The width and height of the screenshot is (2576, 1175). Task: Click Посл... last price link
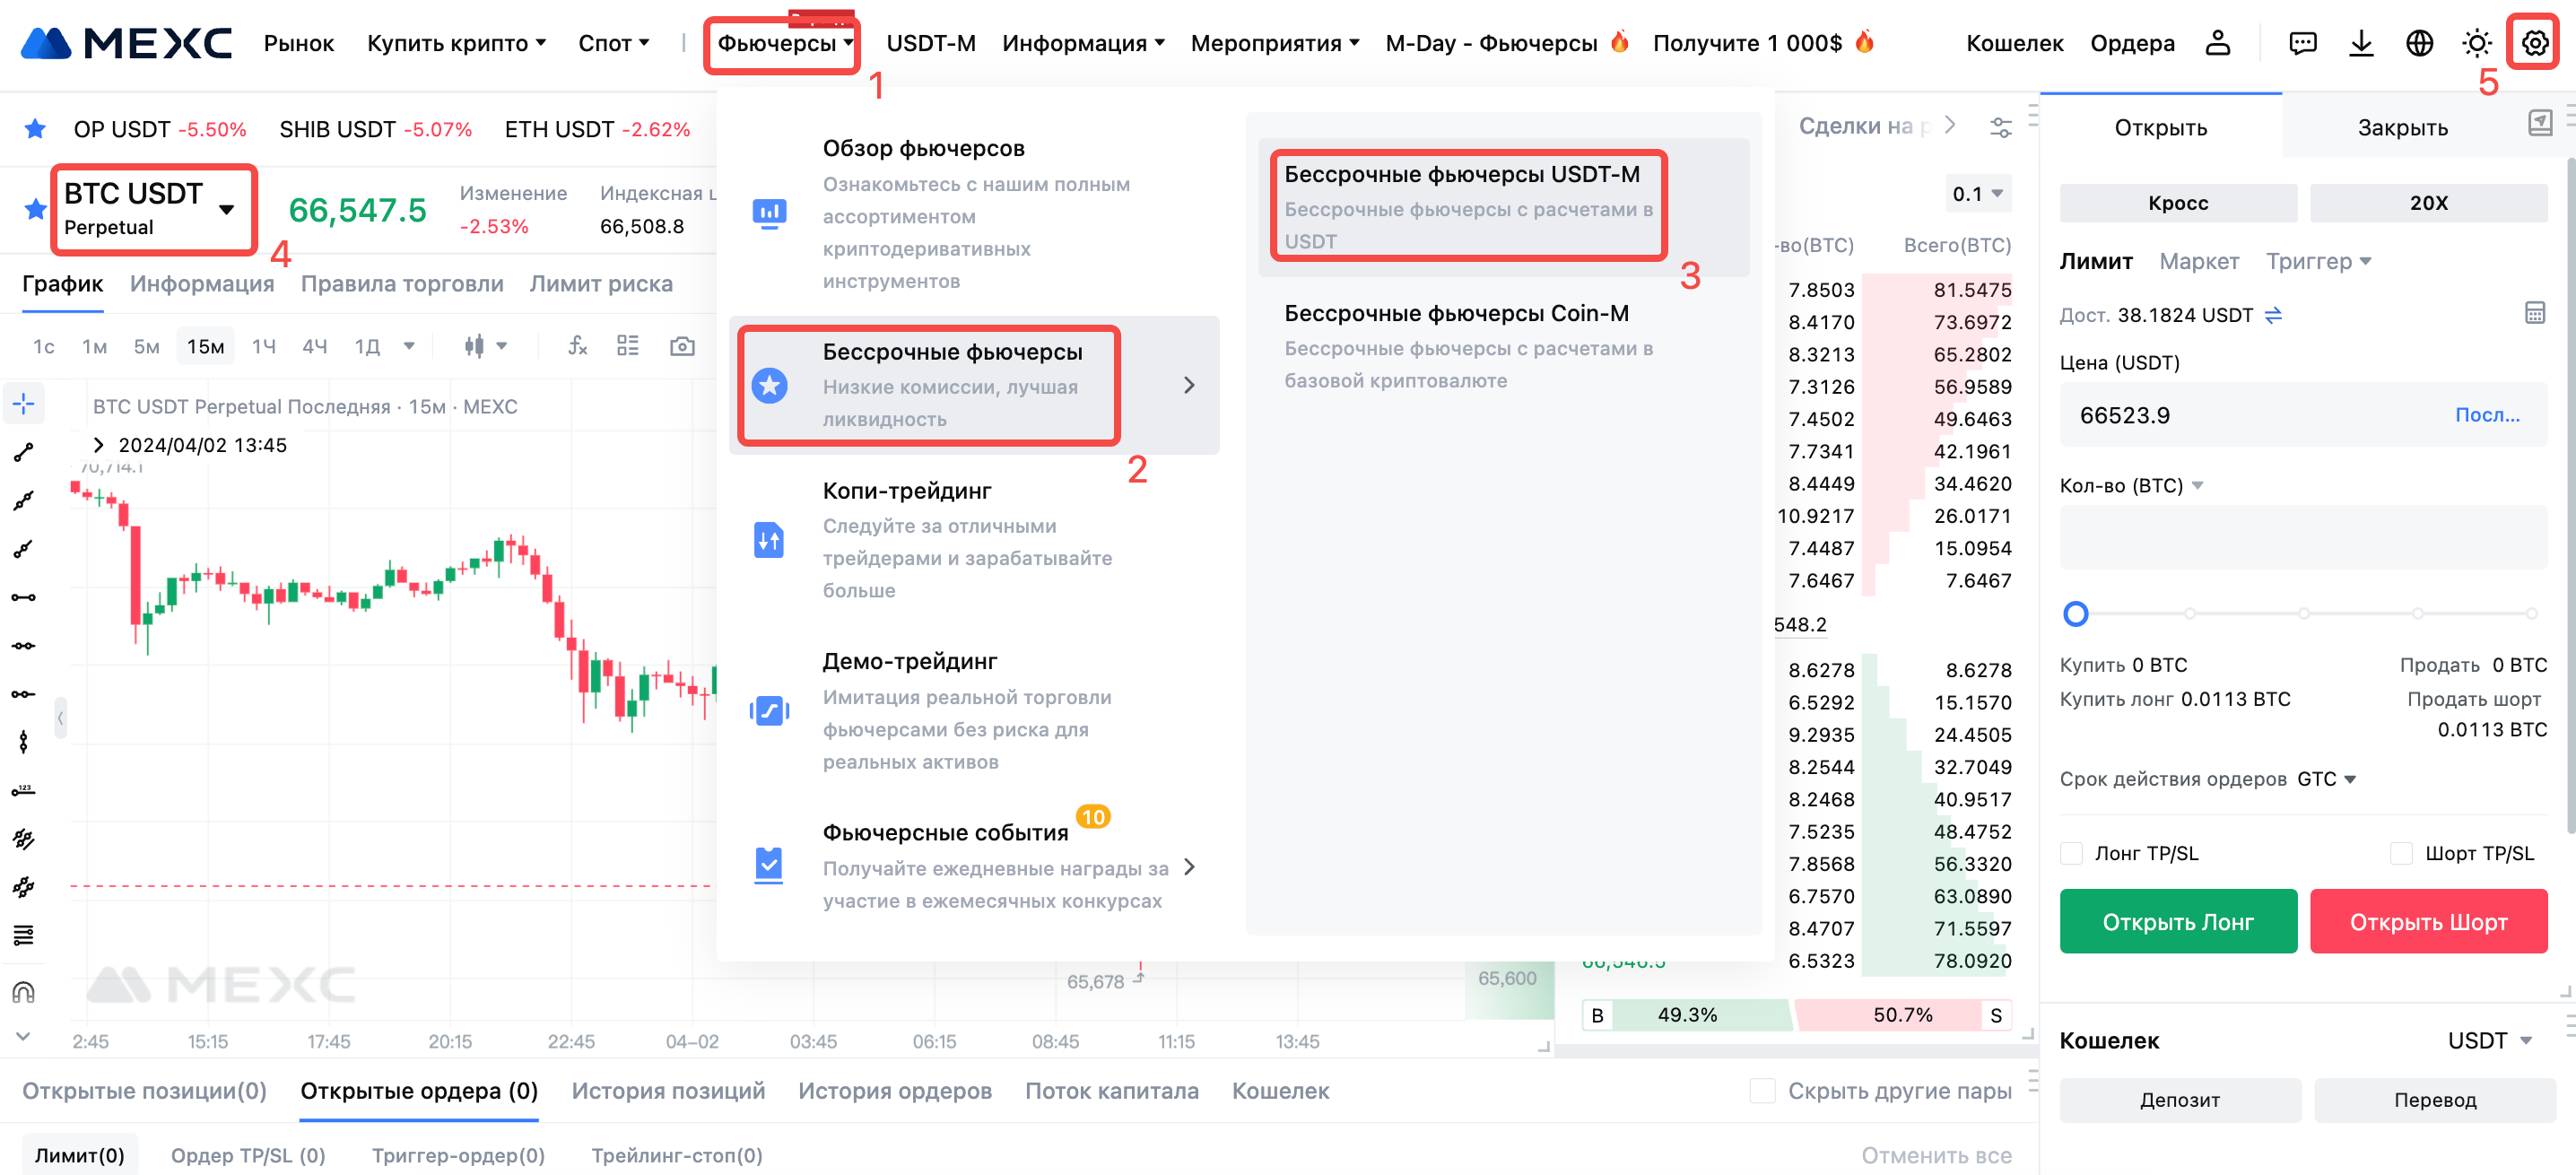click(x=2487, y=415)
